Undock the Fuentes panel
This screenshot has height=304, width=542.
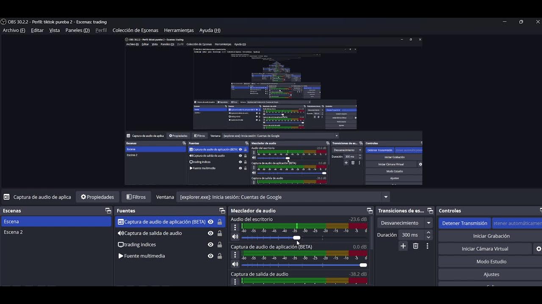coord(222,211)
